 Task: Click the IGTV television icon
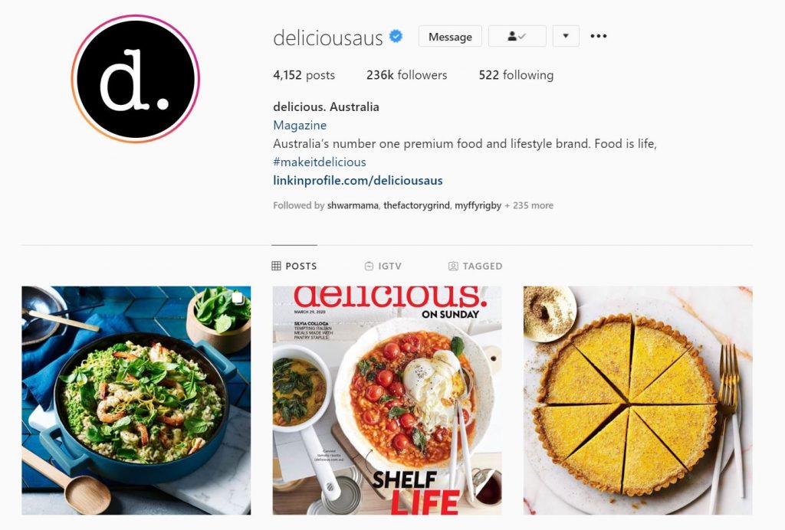(x=369, y=266)
